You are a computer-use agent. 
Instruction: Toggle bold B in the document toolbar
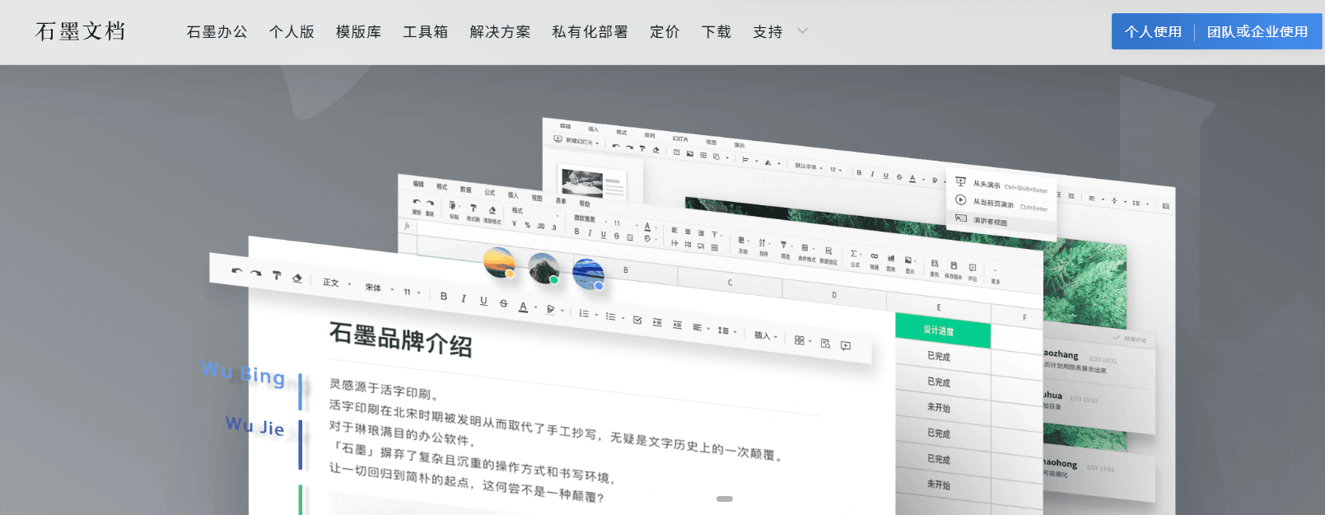point(444,296)
